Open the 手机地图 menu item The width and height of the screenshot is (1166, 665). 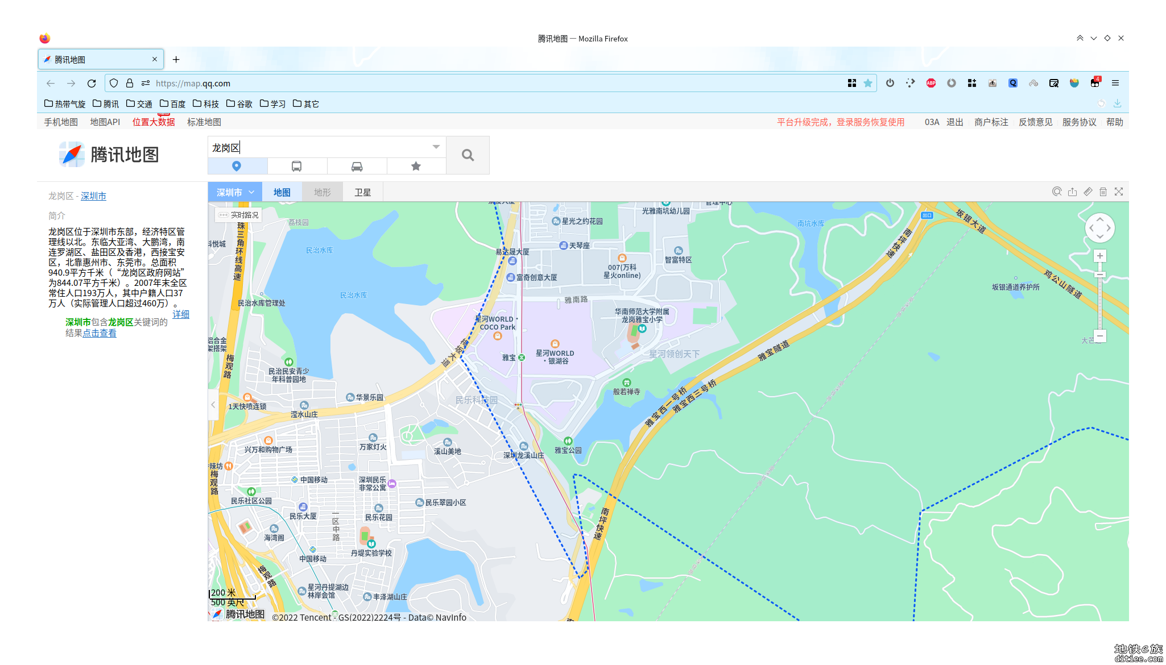(61, 122)
